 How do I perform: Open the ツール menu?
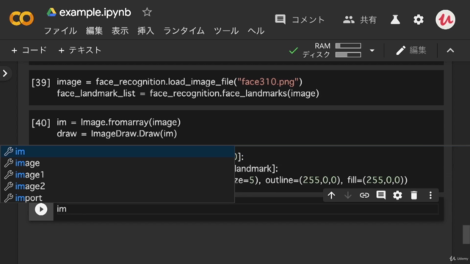click(226, 31)
